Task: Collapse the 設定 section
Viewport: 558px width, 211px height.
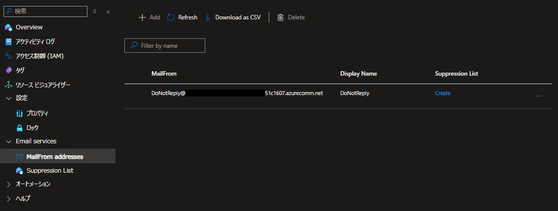Action: pyautogui.click(x=8, y=98)
